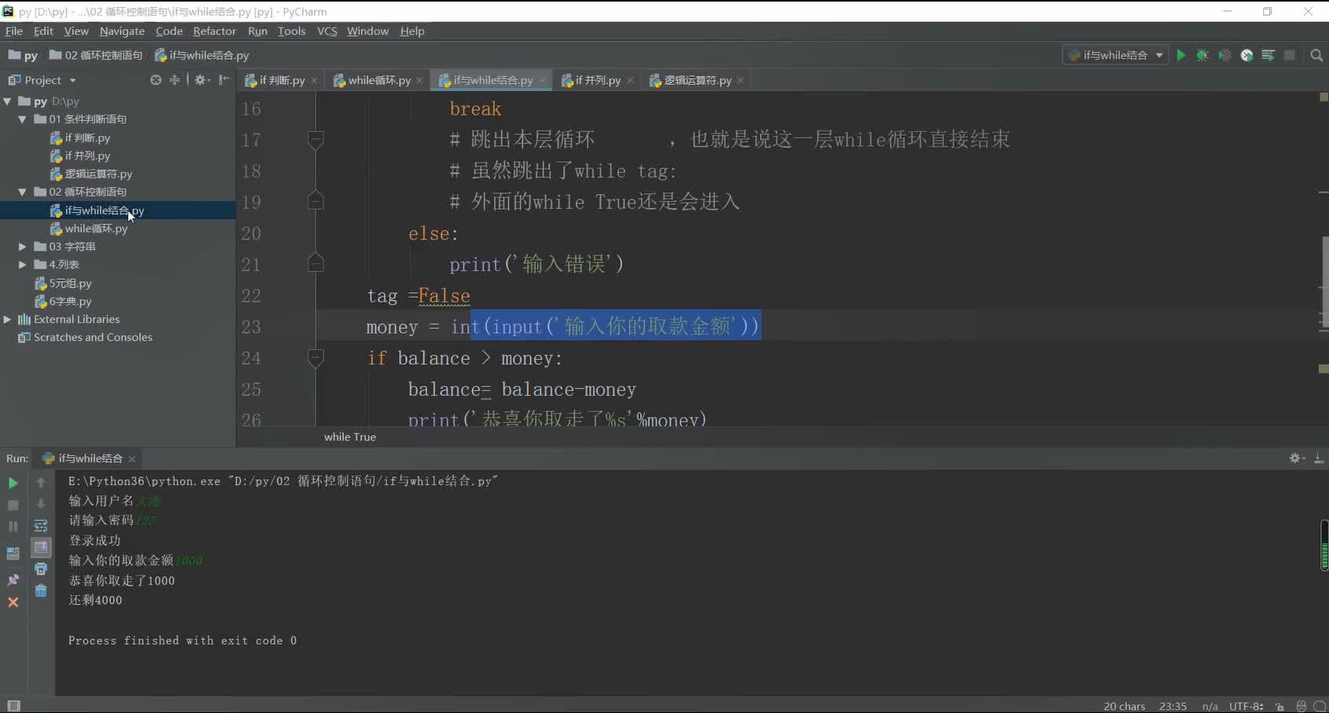Open Search Everywhere magnifier icon
The width and height of the screenshot is (1329, 713).
(1316, 55)
